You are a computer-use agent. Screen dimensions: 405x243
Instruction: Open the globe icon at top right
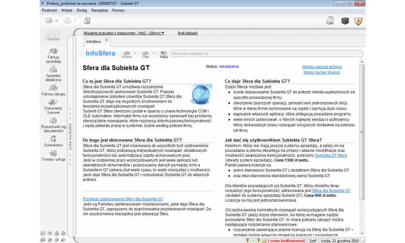[330, 20]
